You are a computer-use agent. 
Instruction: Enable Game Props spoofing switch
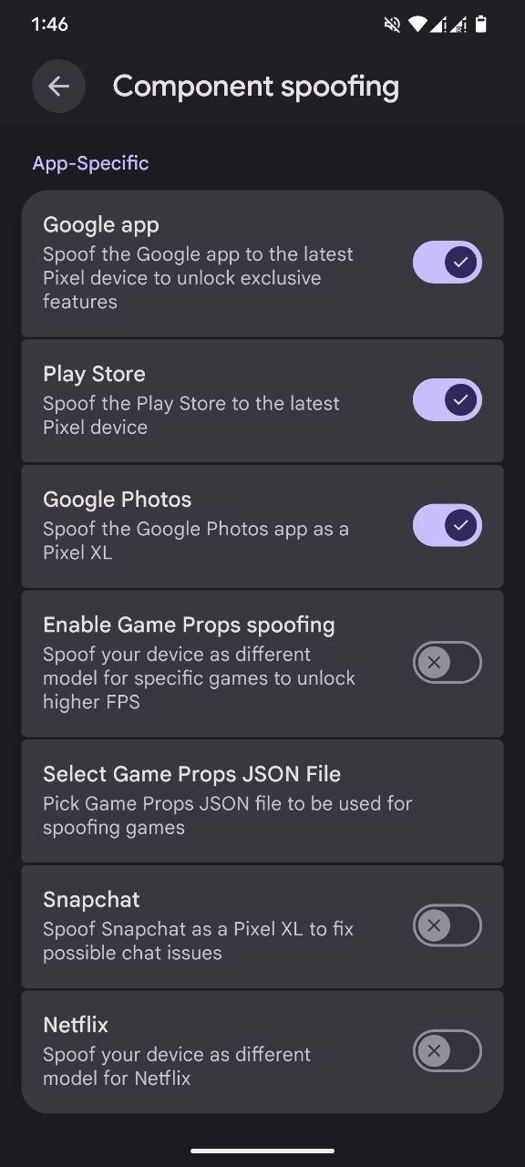click(x=447, y=662)
